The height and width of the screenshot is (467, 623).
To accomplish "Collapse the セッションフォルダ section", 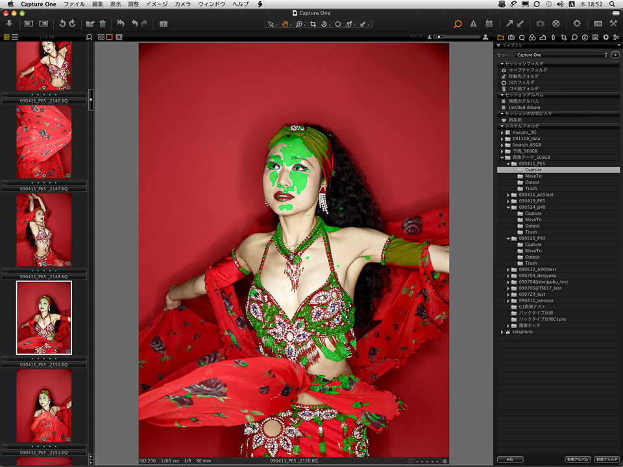I will pyautogui.click(x=501, y=64).
